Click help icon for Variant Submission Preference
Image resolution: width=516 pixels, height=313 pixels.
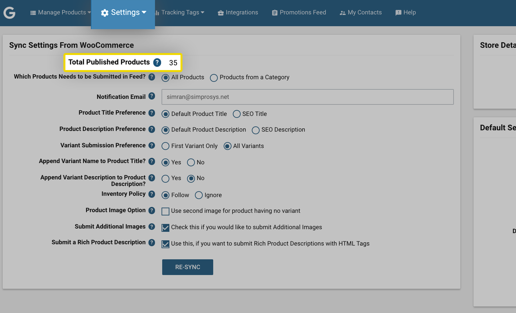(152, 145)
